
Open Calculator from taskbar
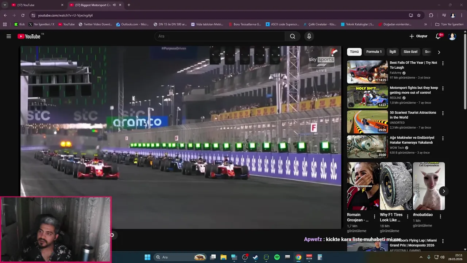point(320,257)
